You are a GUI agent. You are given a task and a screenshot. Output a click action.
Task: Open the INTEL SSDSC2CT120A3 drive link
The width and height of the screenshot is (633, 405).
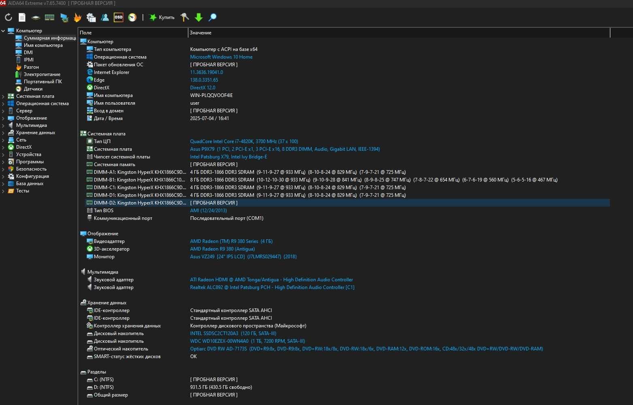233,333
